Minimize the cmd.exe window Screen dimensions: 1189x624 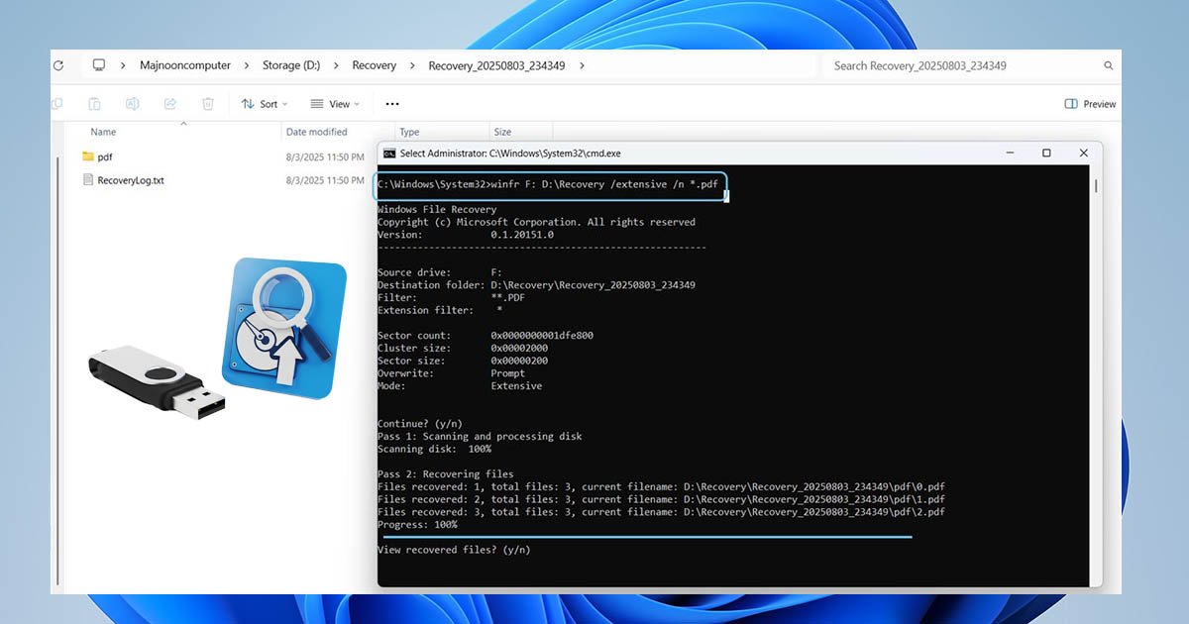pos(1009,154)
